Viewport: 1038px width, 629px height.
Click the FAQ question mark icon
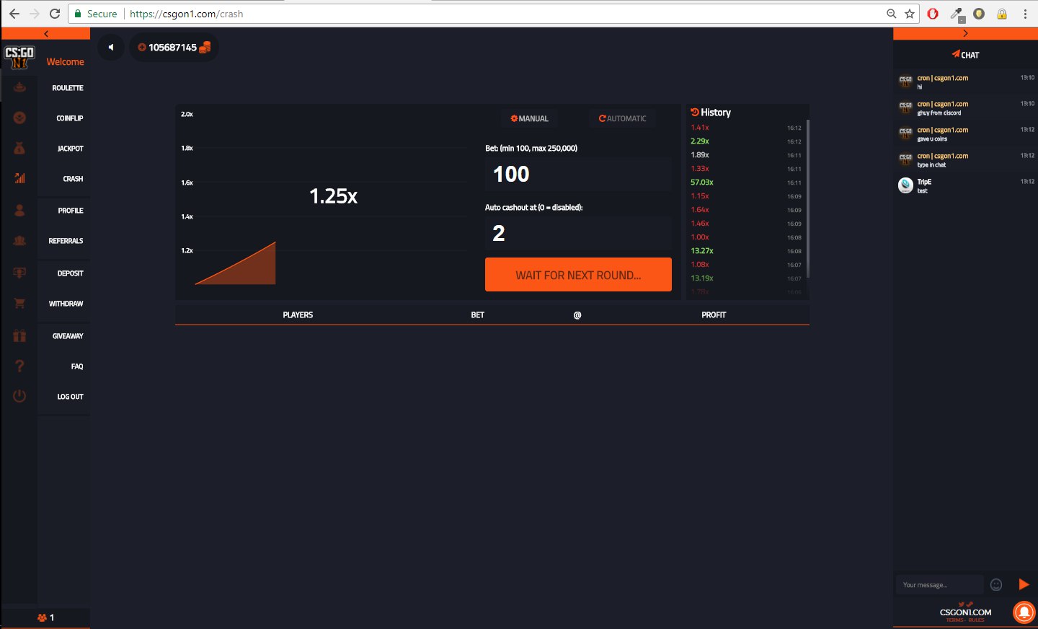pos(19,366)
